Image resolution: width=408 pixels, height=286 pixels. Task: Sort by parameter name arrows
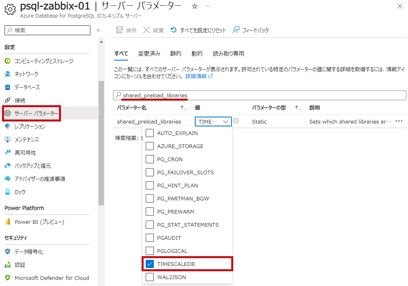tap(183, 108)
